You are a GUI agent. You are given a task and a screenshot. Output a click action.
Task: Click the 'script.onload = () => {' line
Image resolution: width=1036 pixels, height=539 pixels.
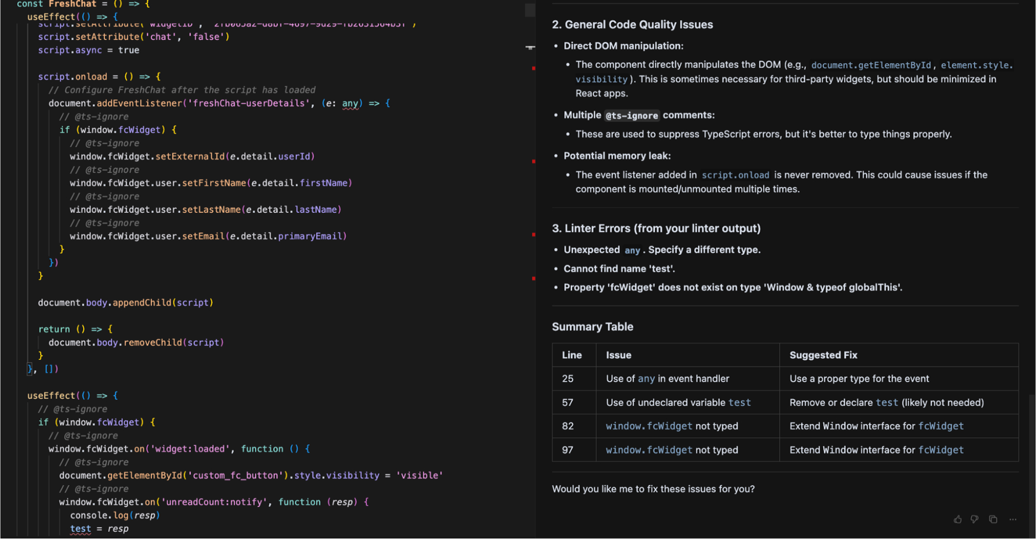click(x=99, y=77)
